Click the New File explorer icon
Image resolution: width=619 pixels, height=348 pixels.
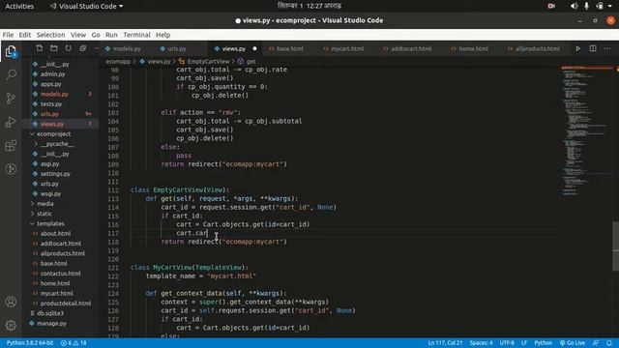tap(39, 48)
